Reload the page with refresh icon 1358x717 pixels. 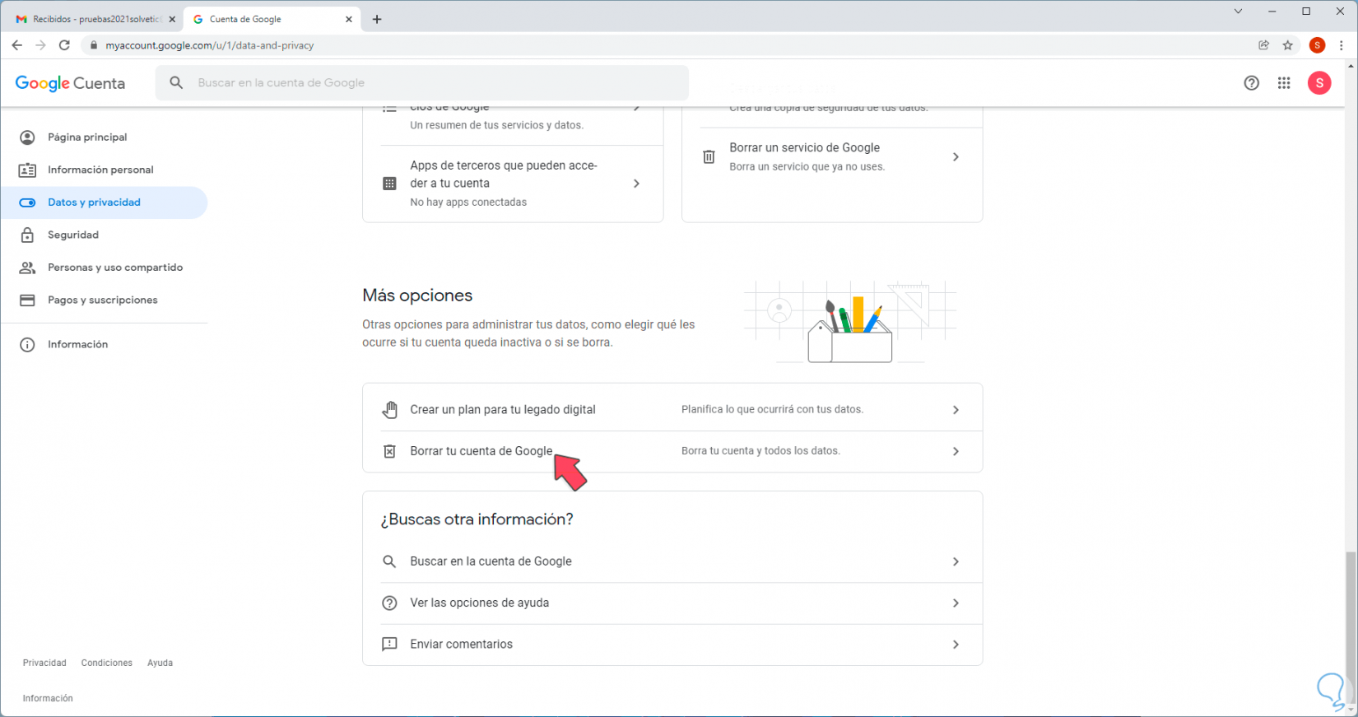[64, 45]
